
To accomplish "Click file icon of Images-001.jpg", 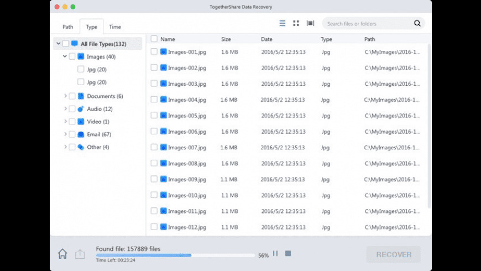I will tap(164, 51).
